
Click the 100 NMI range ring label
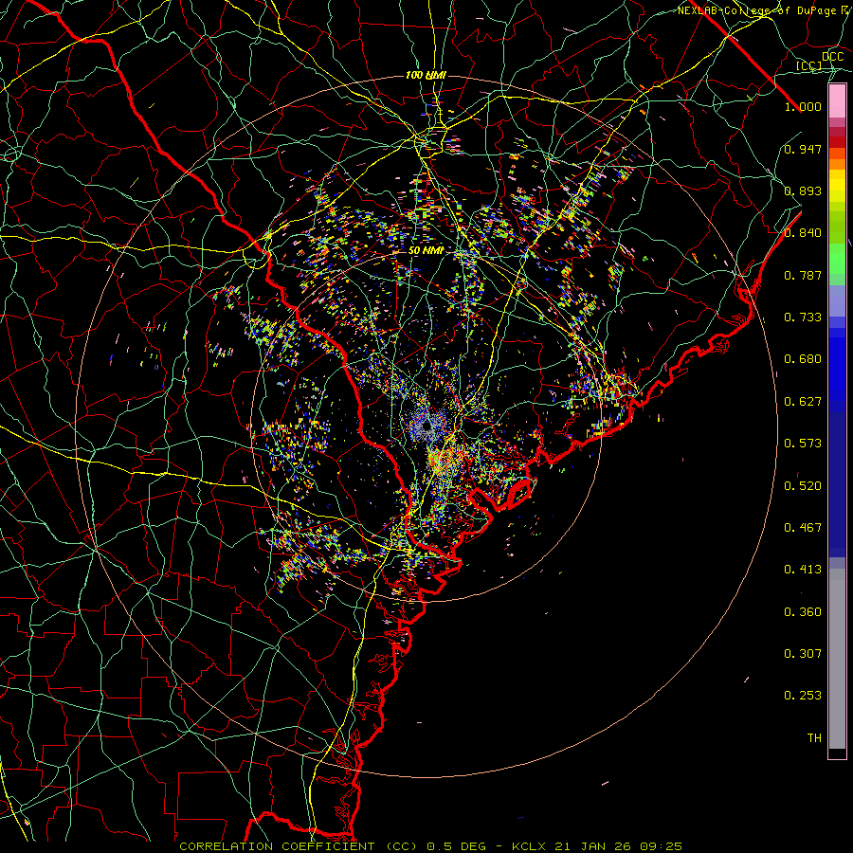pyautogui.click(x=426, y=75)
